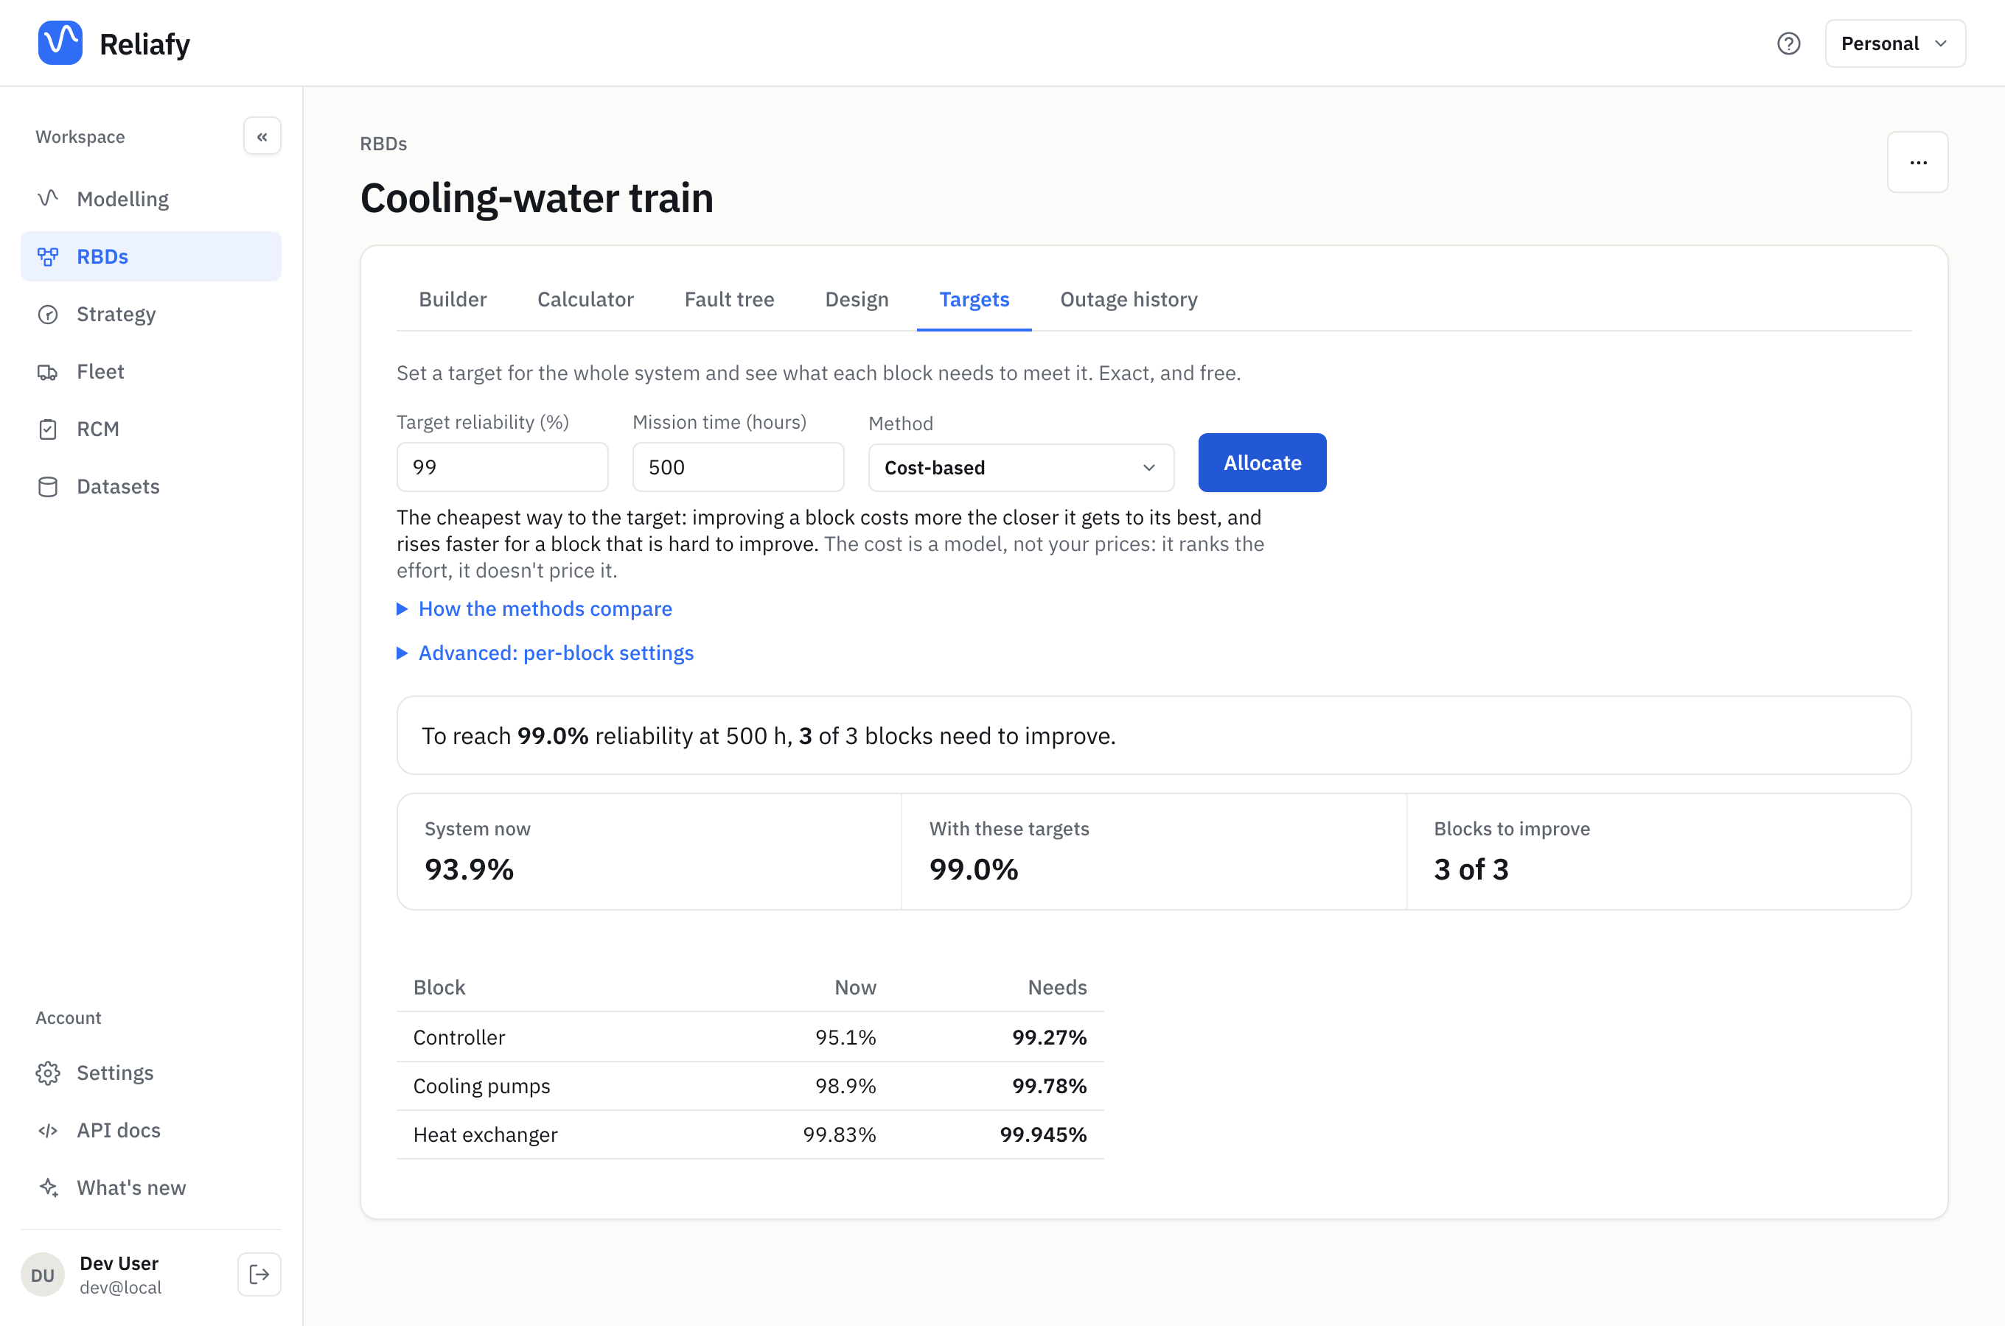Switch to the Calculator tab
2005x1326 pixels.
click(585, 299)
